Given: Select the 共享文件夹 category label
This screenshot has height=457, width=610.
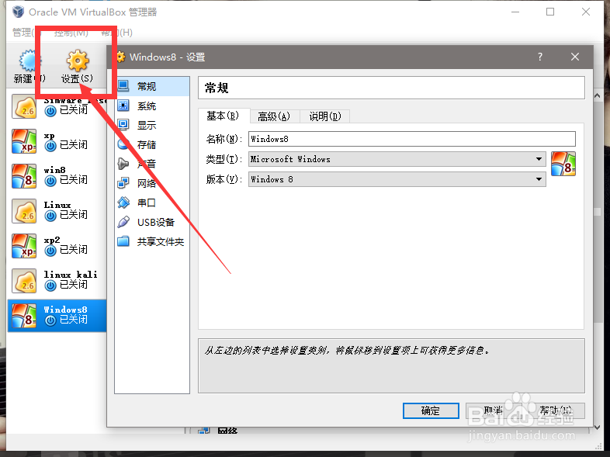Looking at the screenshot, I should click(161, 241).
